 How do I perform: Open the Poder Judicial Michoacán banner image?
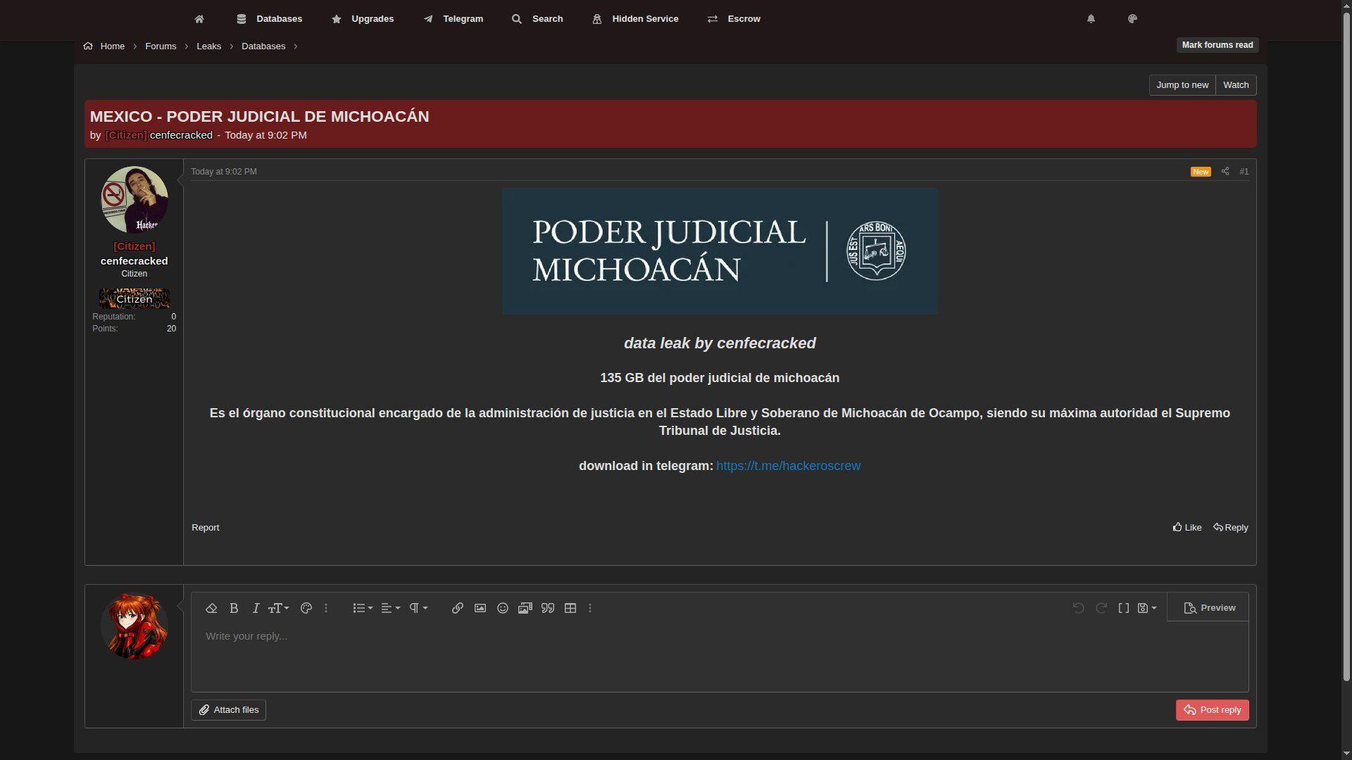click(x=720, y=251)
